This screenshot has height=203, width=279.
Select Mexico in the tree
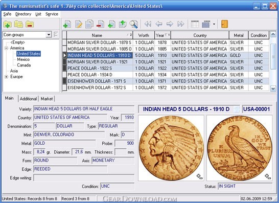[x=24, y=59]
